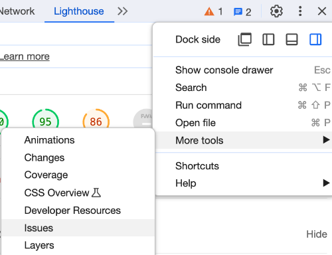Dock DevTools to the left
The height and width of the screenshot is (255, 332).
268,39
